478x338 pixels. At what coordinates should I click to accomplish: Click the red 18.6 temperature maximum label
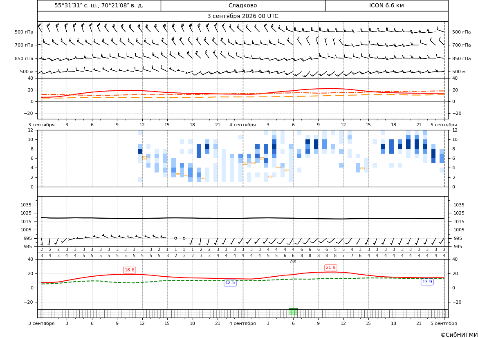(130, 270)
